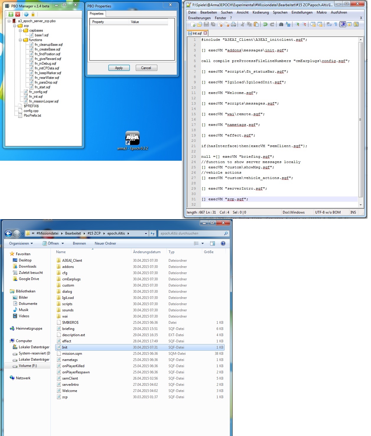371x436 pixels.
Task: Click the green undo arrow in Notepad++
Action: point(265,24)
